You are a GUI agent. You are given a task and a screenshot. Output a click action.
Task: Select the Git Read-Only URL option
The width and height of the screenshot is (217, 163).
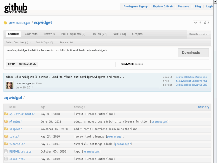[x=27, y=64]
